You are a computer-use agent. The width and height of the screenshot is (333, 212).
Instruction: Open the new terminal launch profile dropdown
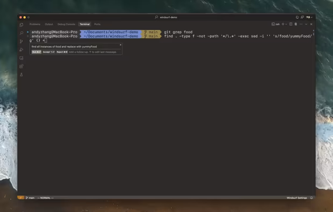coord(286,24)
